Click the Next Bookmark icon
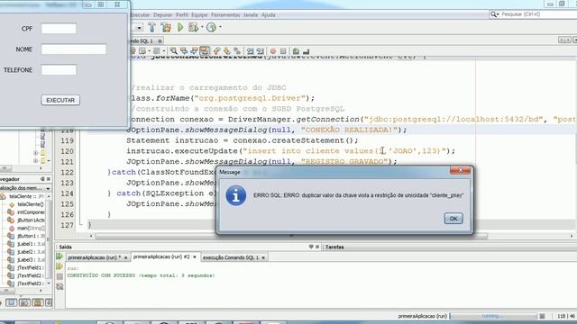Image resolution: width=577 pixels, height=324 pixels. point(227,51)
